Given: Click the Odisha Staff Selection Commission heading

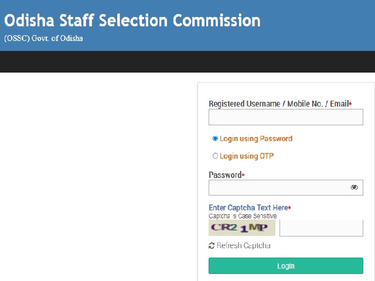Looking at the screenshot, I should click(132, 20).
